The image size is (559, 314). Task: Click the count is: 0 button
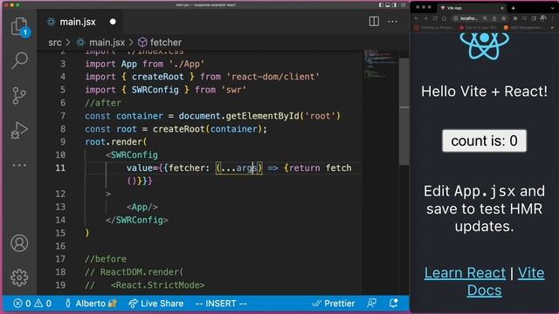coord(484,141)
